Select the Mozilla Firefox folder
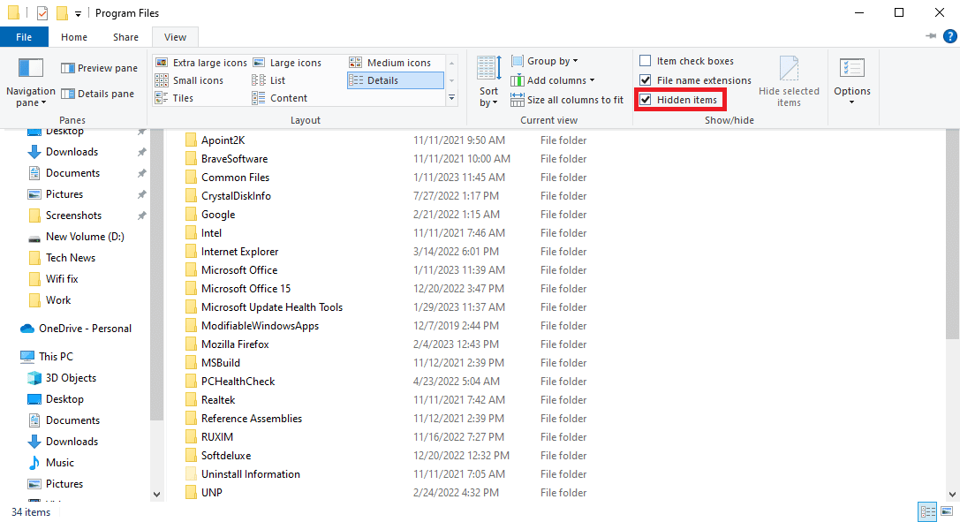This screenshot has height=522, width=960. pos(235,344)
